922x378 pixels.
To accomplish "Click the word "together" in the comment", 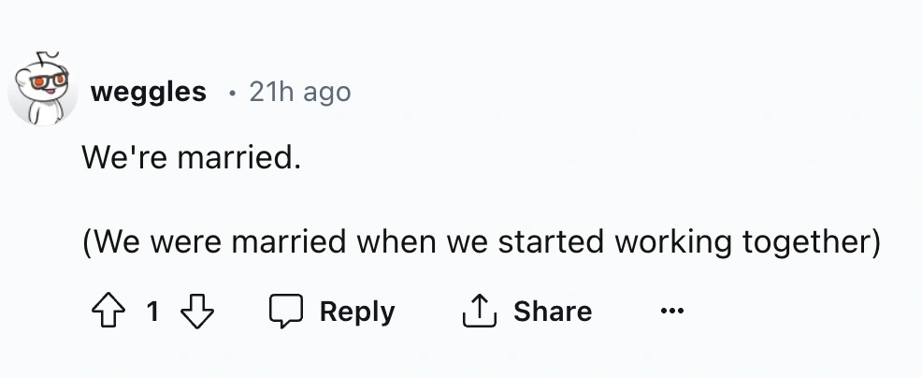I will point(810,242).
